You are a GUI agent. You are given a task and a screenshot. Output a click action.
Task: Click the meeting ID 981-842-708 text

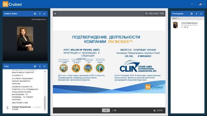click(x=155, y=14)
